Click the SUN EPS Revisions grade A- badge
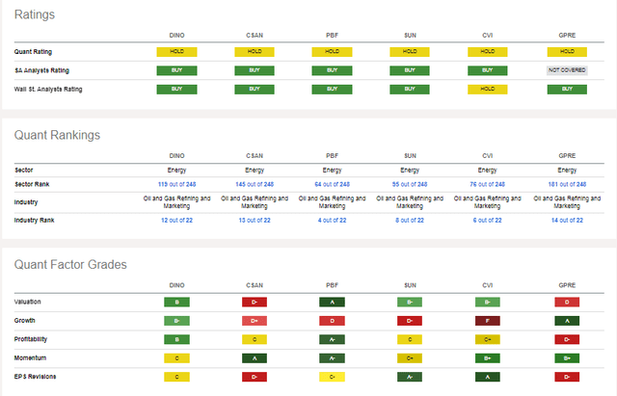Image resolution: width=617 pixels, height=396 pixels. click(410, 377)
